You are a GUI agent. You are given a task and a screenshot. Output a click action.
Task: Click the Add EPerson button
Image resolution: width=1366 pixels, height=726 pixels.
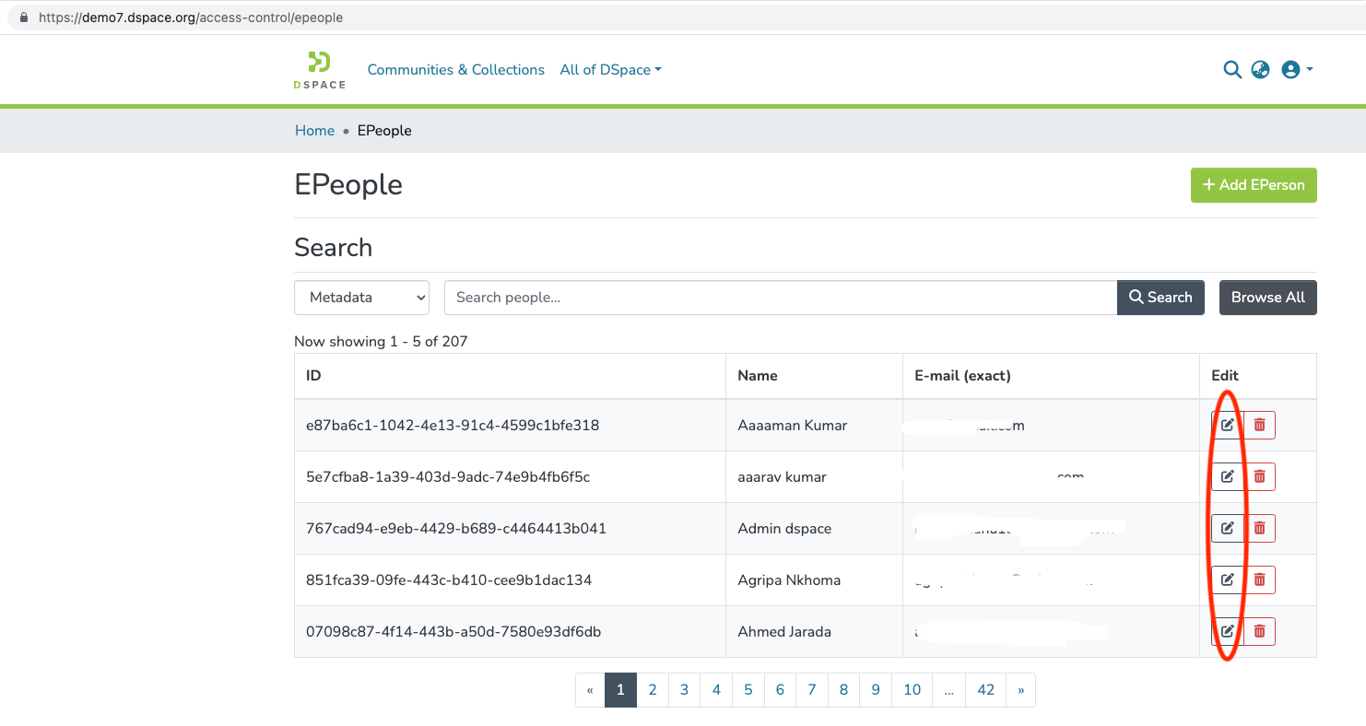[1254, 184]
